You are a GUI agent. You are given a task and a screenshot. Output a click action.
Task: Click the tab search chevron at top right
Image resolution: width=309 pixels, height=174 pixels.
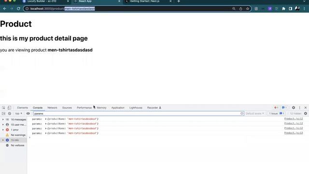[304, 1]
